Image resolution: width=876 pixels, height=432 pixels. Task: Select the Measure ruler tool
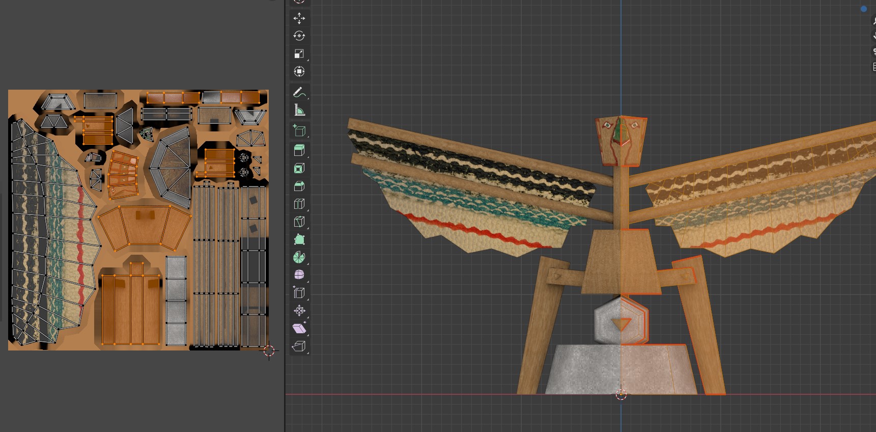point(299,110)
